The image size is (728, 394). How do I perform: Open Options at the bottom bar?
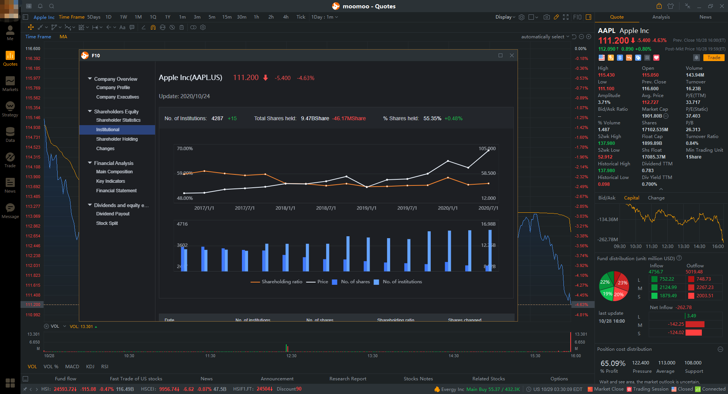point(559,378)
